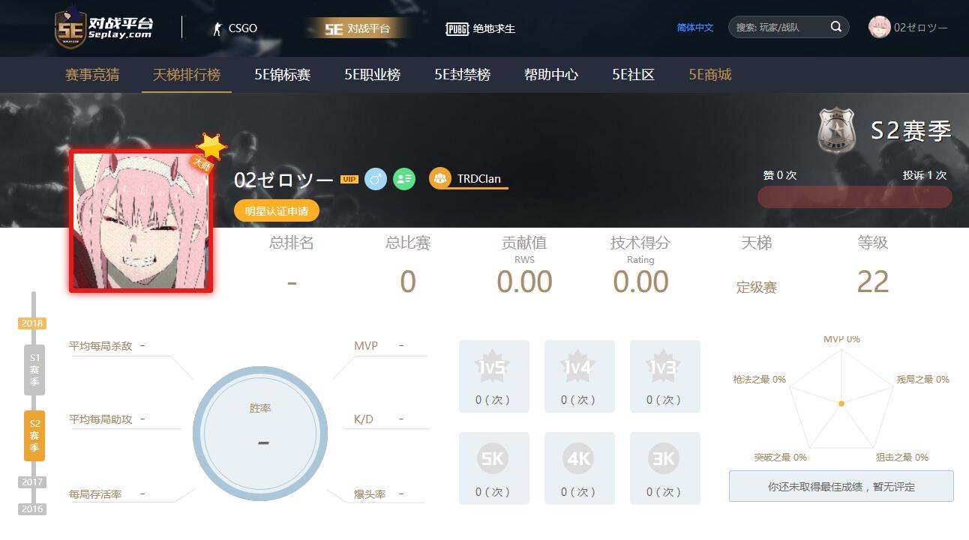Click the likes and complaints progress bar
This screenshot has height=540, width=969.
tap(855, 197)
